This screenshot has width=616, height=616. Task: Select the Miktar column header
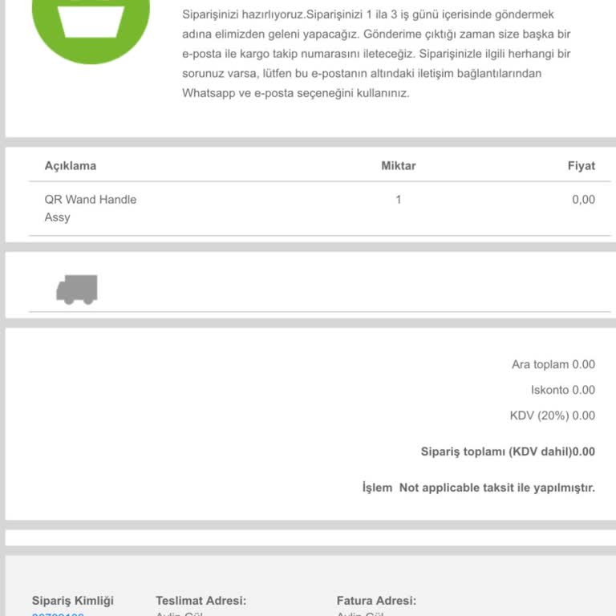(398, 166)
